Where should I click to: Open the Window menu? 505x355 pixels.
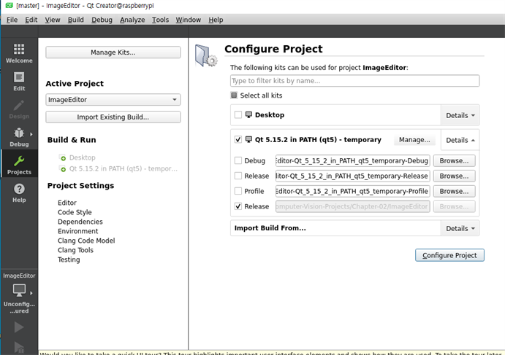pyautogui.click(x=188, y=20)
